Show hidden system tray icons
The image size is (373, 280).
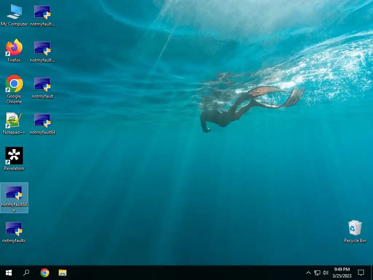(308, 273)
